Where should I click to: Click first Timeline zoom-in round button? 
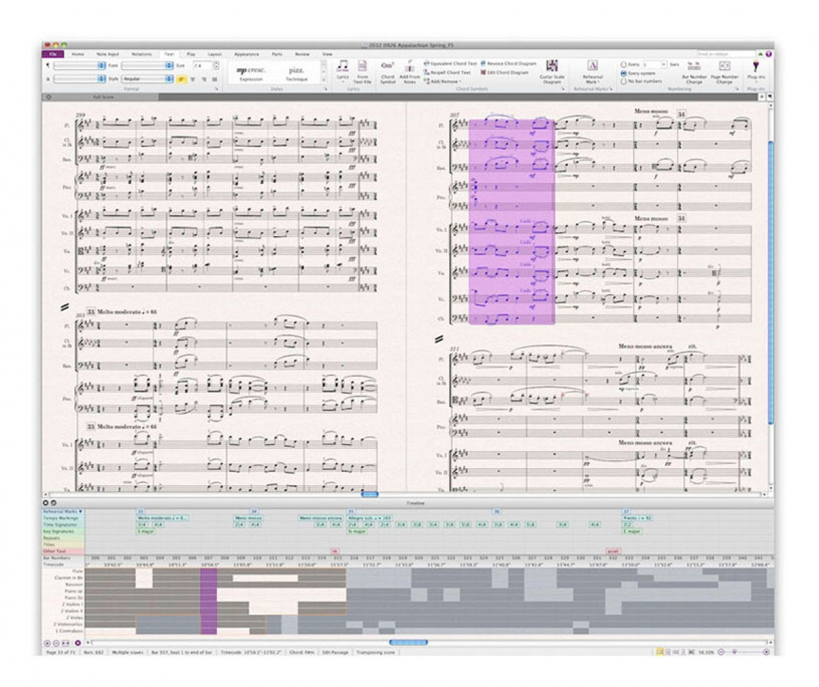click(47, 643)
